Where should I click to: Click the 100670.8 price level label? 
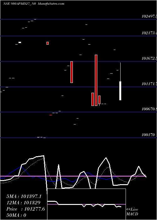pyautogui.click(x=149, y=109)
